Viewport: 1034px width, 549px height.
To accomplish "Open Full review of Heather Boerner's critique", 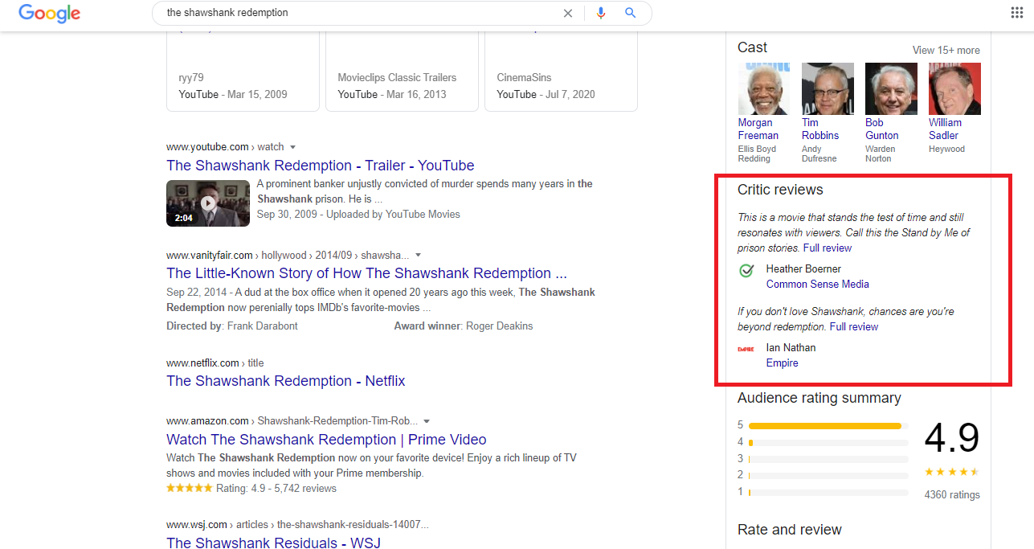I will pos(828,248).
